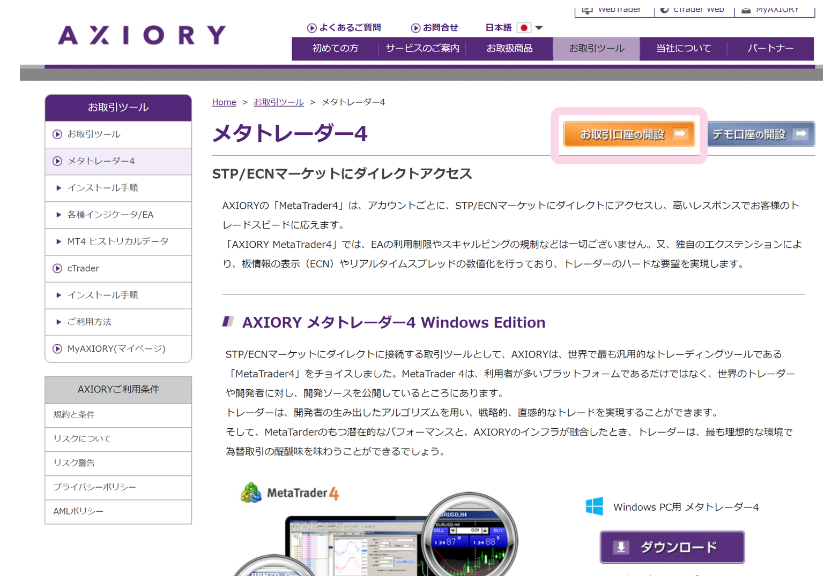Click circle icon beside MyAXIORY(マイページ)
This screenshot has width=839, height=576.
[x=57, y=348]
